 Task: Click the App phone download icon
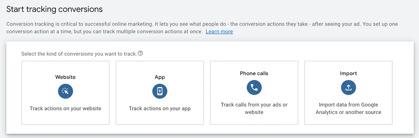coord(160,92)
